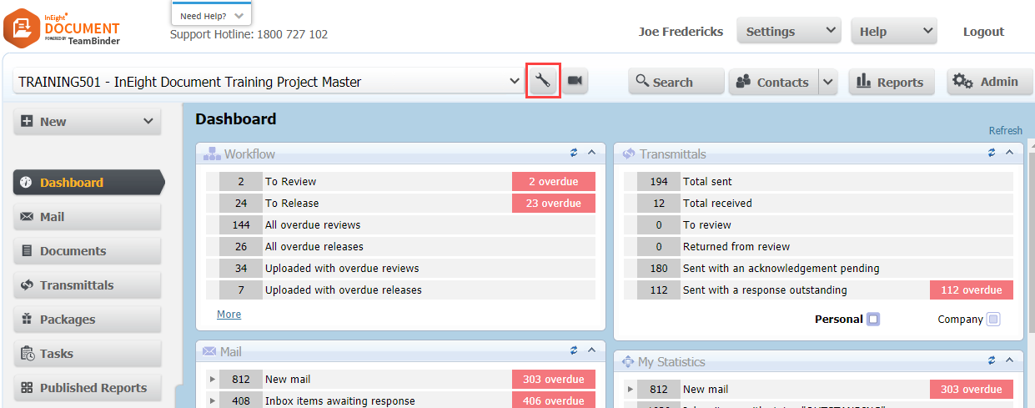
Task: Open Published Reports from the sidebar
Action: 88,388
